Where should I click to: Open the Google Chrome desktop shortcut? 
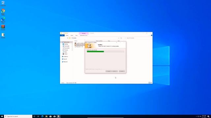tap(3, 12)
